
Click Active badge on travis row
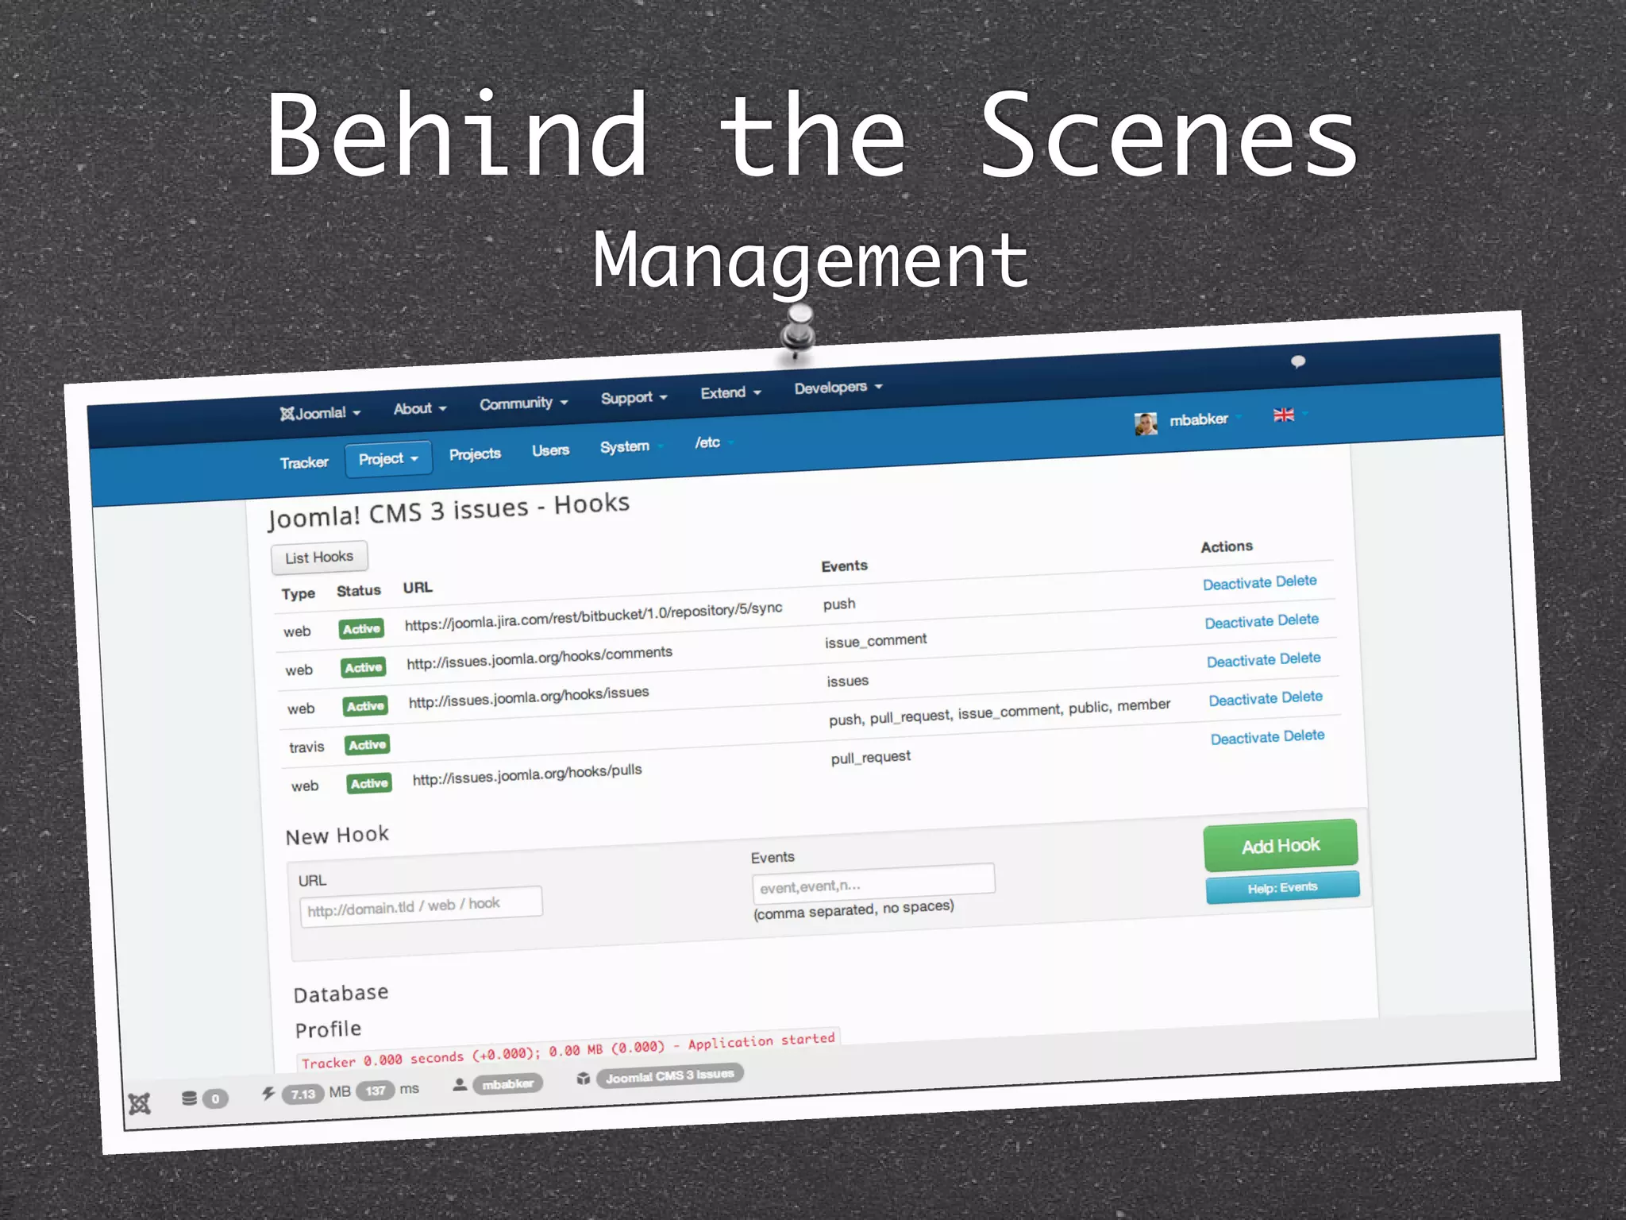pos(367,745)
